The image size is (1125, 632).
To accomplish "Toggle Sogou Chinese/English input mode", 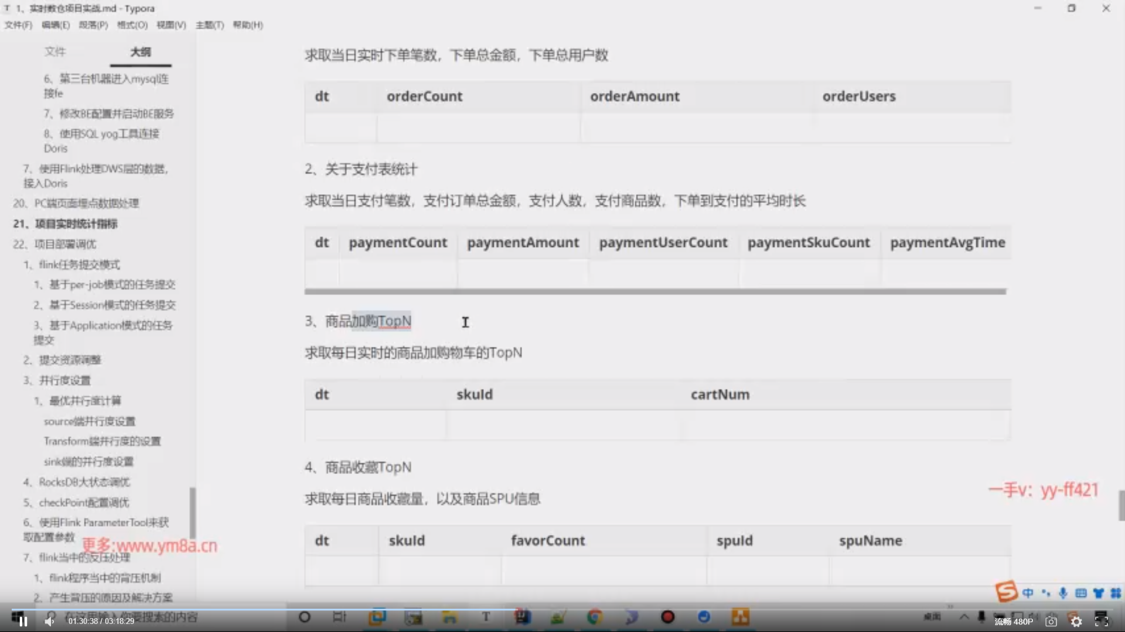I will [1028, 593].
